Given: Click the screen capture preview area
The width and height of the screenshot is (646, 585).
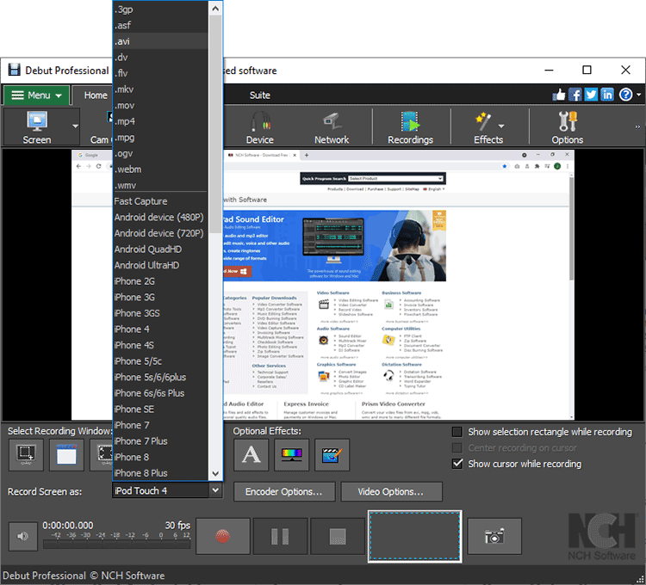Looking at the screenshot, I should 322,285.
